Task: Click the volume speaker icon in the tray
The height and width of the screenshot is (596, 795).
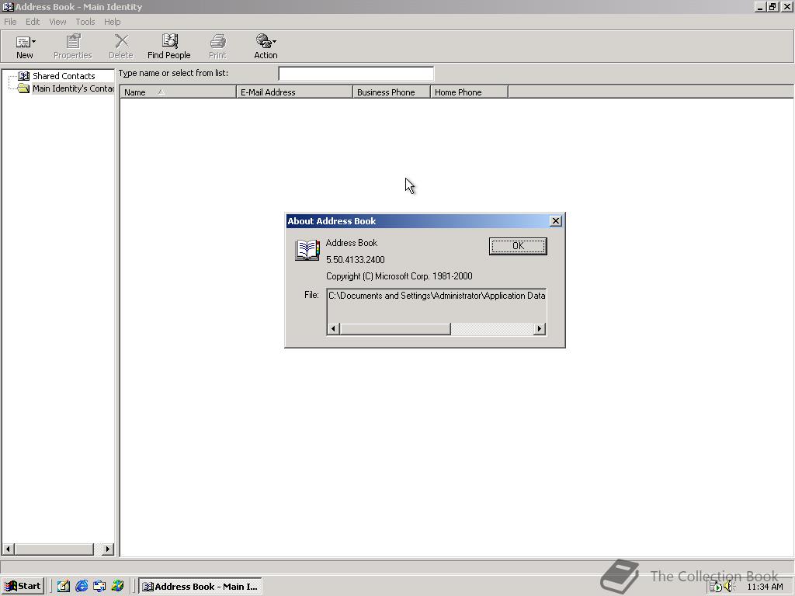Action: pos(729,587)
